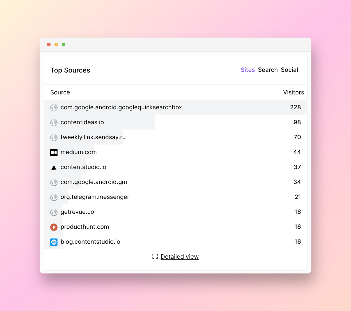Click the globe icon beside getrevue.co
The image size is (351, 311).
coord(54,212)
